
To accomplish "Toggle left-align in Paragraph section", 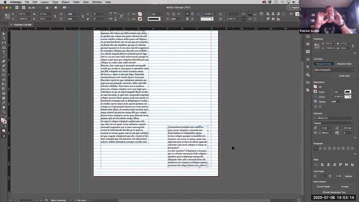I will coord(316,149).
